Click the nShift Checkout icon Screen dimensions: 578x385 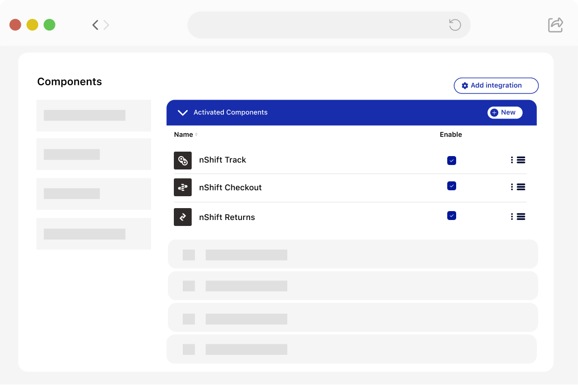click(183, 187)
